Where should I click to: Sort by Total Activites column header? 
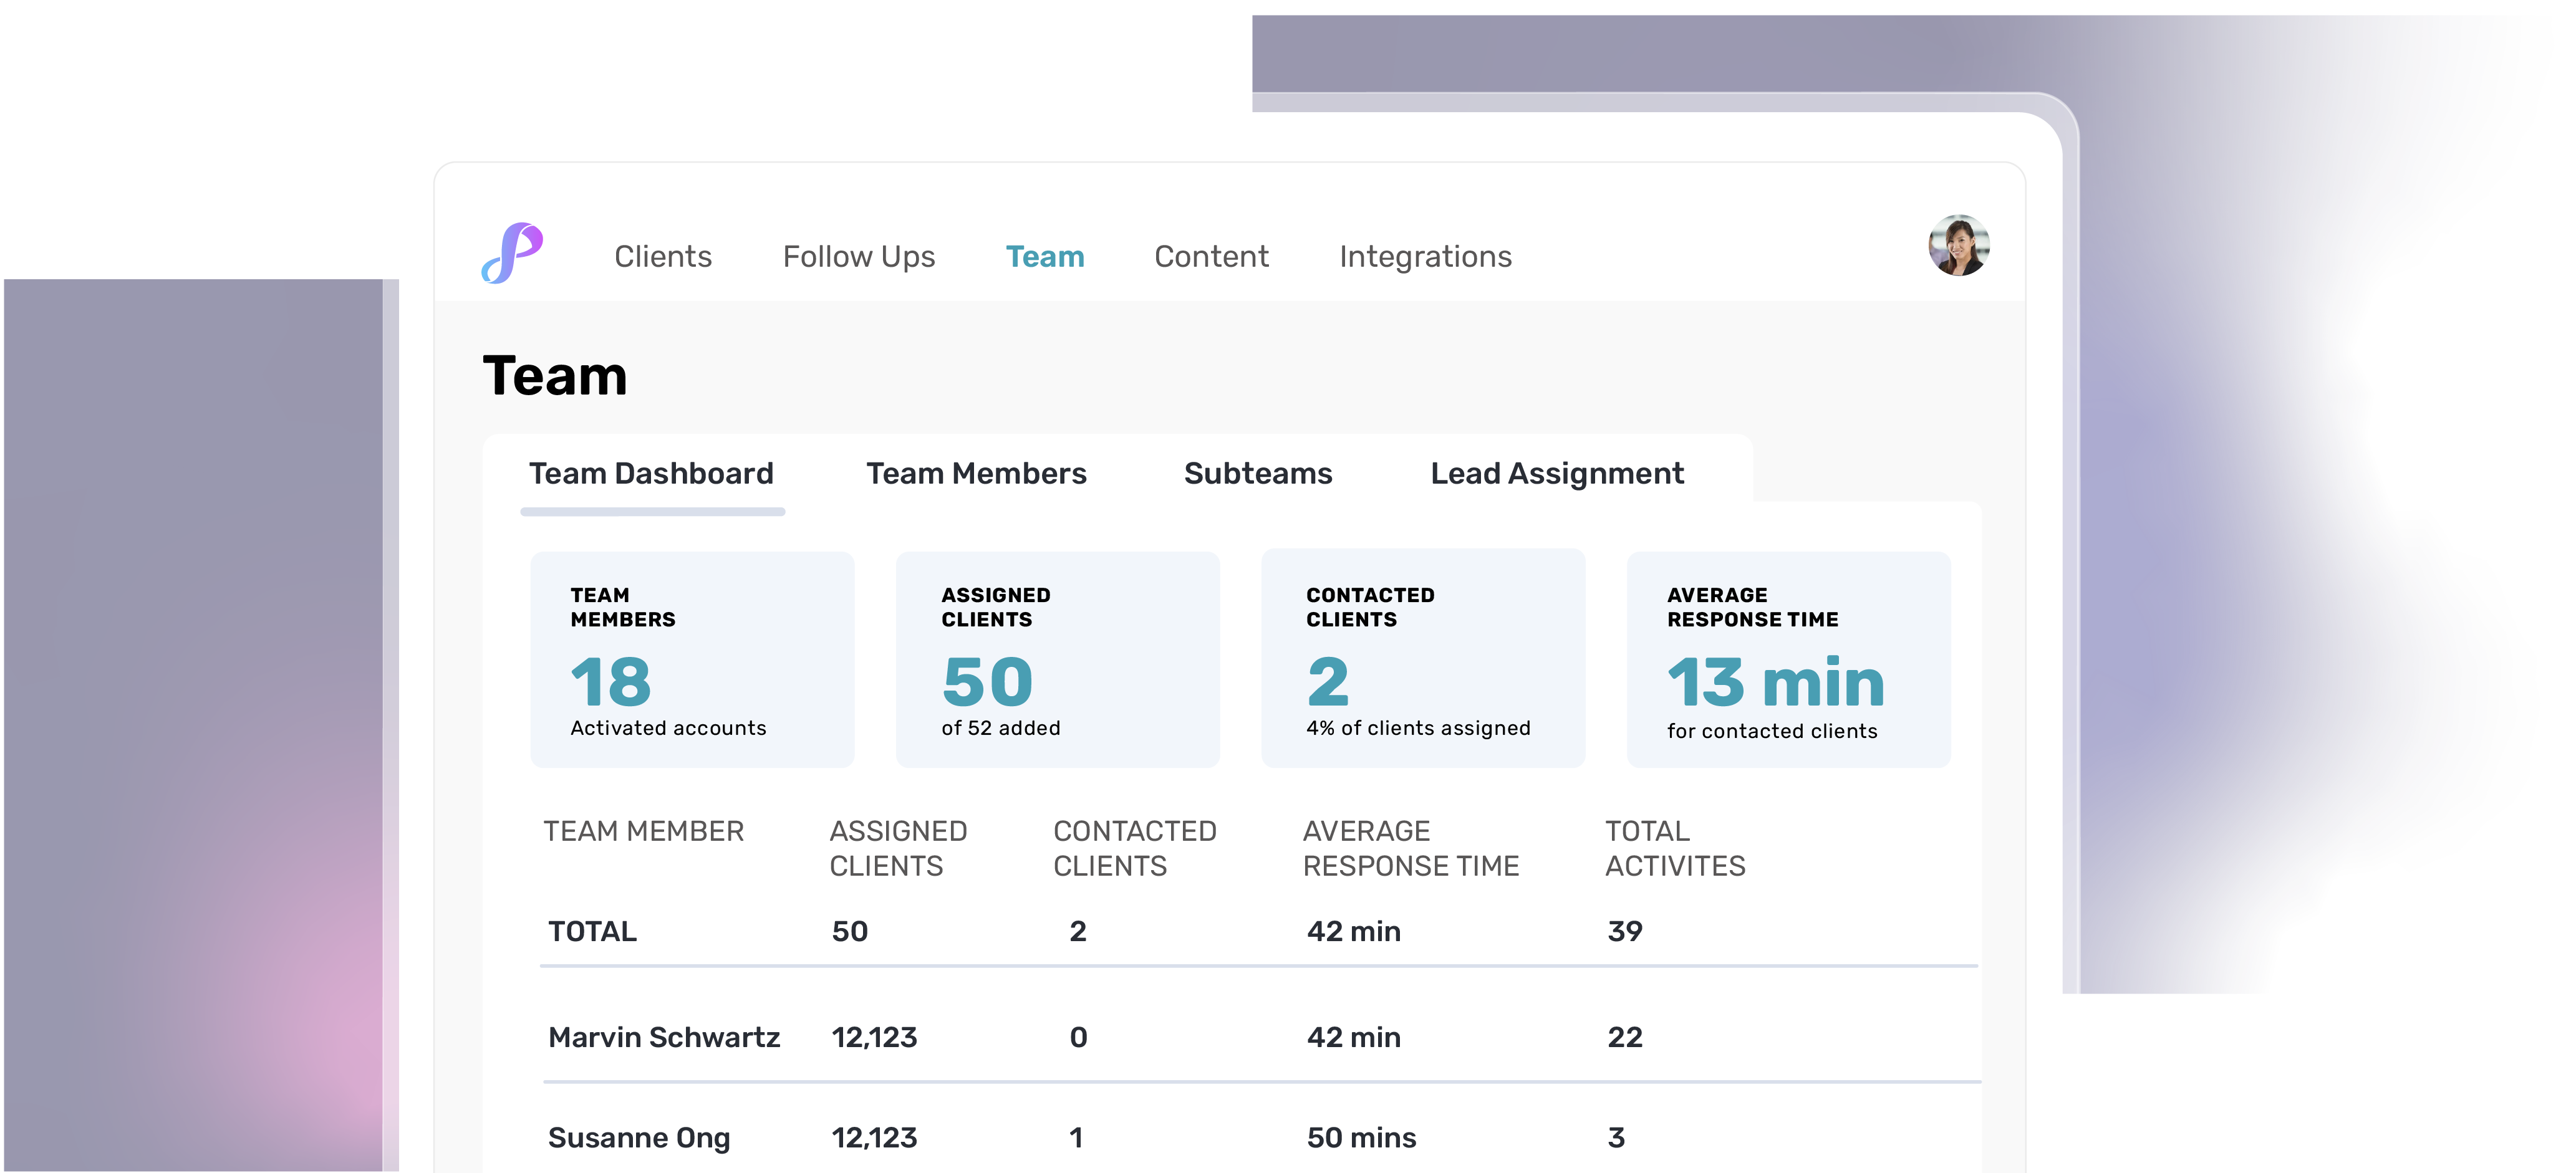(1674, 847)
